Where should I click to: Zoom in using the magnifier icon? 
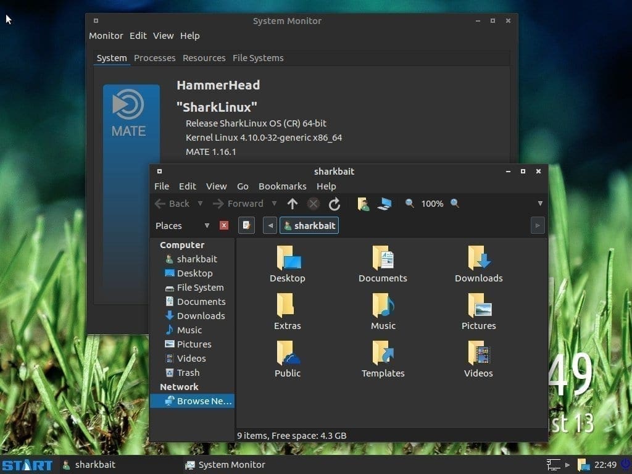click(x=455, y=203)
